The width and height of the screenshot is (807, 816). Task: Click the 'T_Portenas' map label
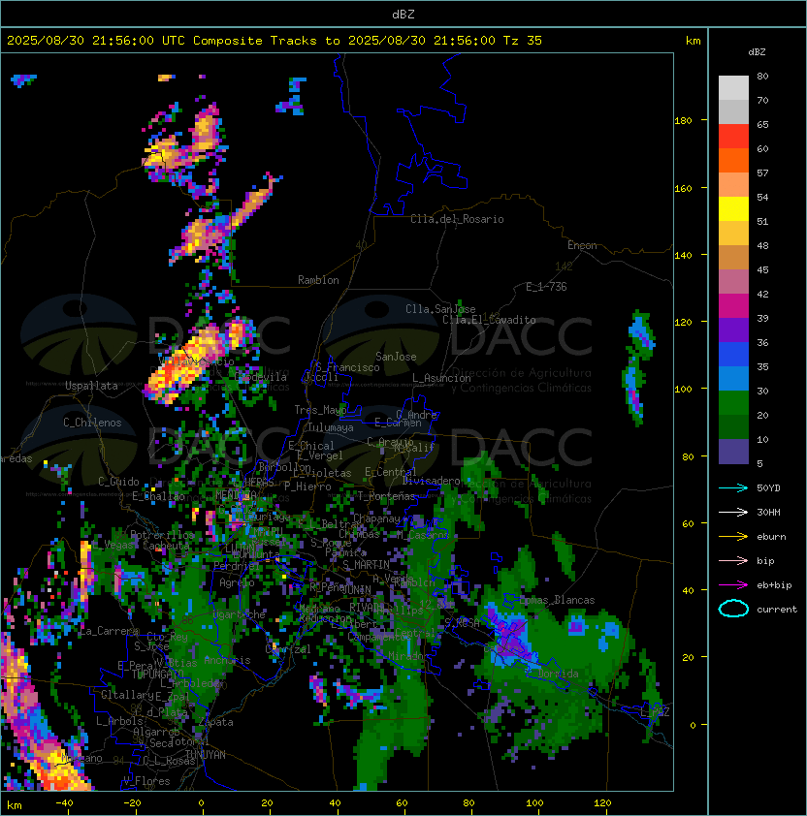click(386, 496)
